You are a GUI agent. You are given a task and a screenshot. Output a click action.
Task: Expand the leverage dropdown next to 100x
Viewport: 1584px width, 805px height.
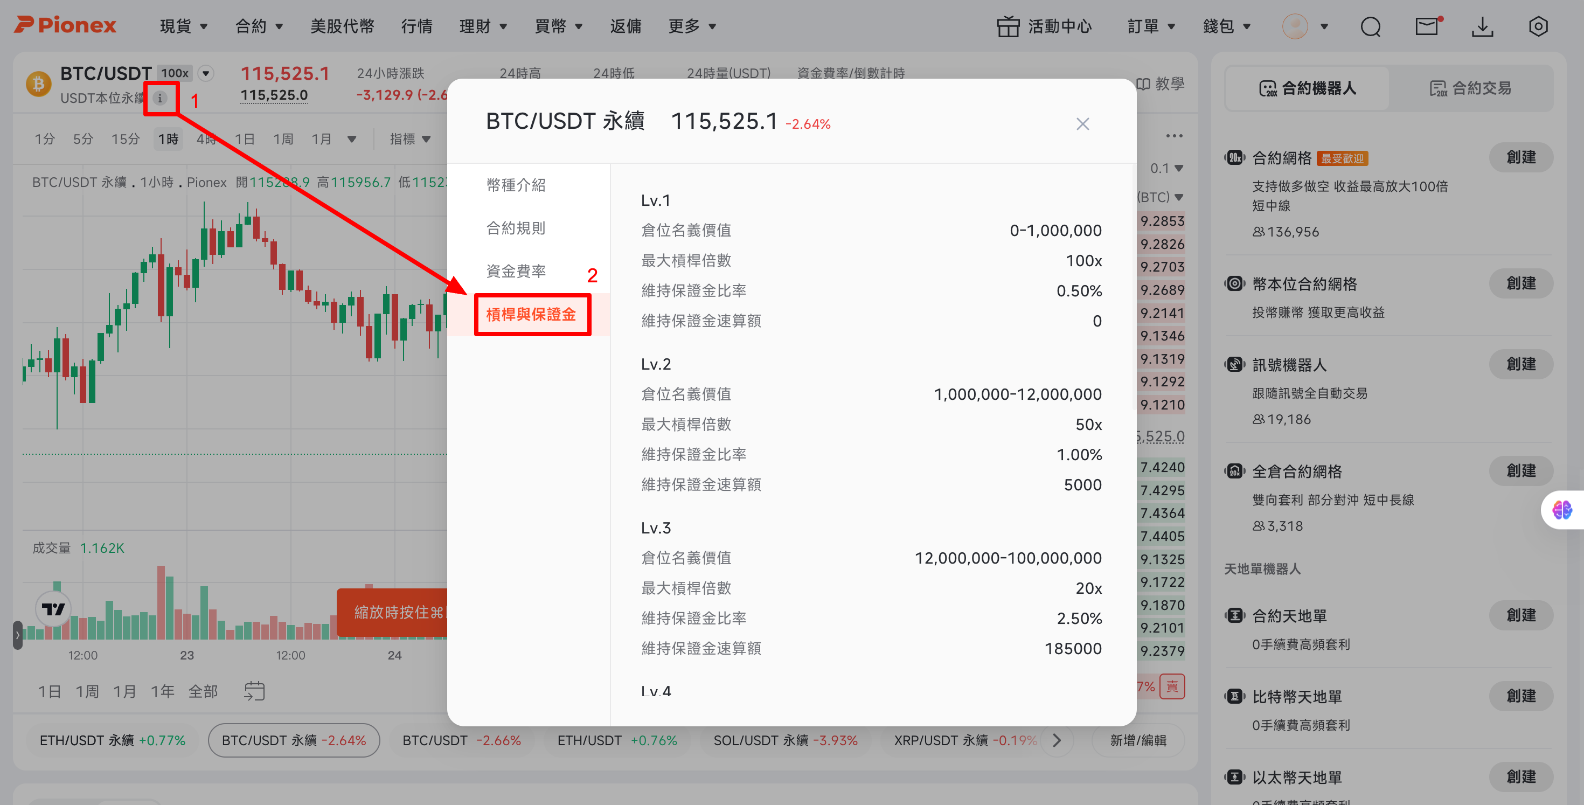(x=206, y=73)
